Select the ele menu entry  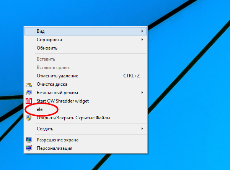(x=85, y=109)
